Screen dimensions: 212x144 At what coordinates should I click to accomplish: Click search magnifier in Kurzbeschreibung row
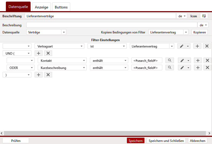(170, 68)
